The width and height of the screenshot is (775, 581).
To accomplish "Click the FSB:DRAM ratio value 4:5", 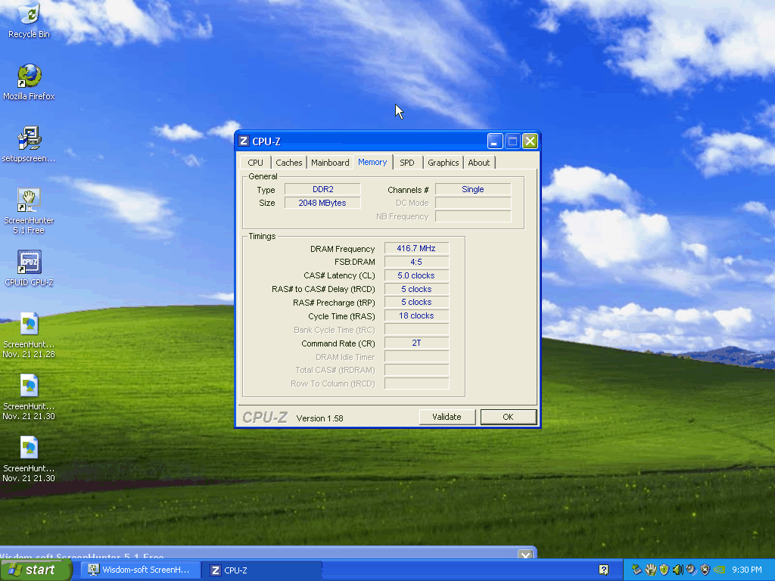I will click(417, 262).
